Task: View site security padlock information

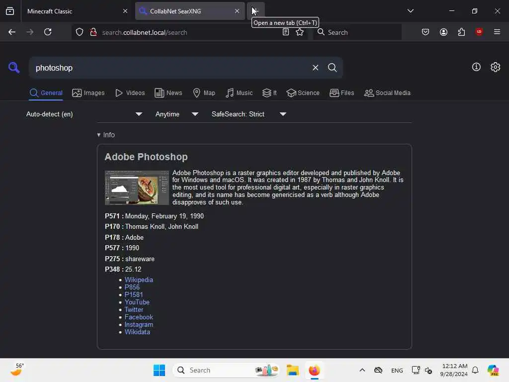Action: [x=93, y=32]
